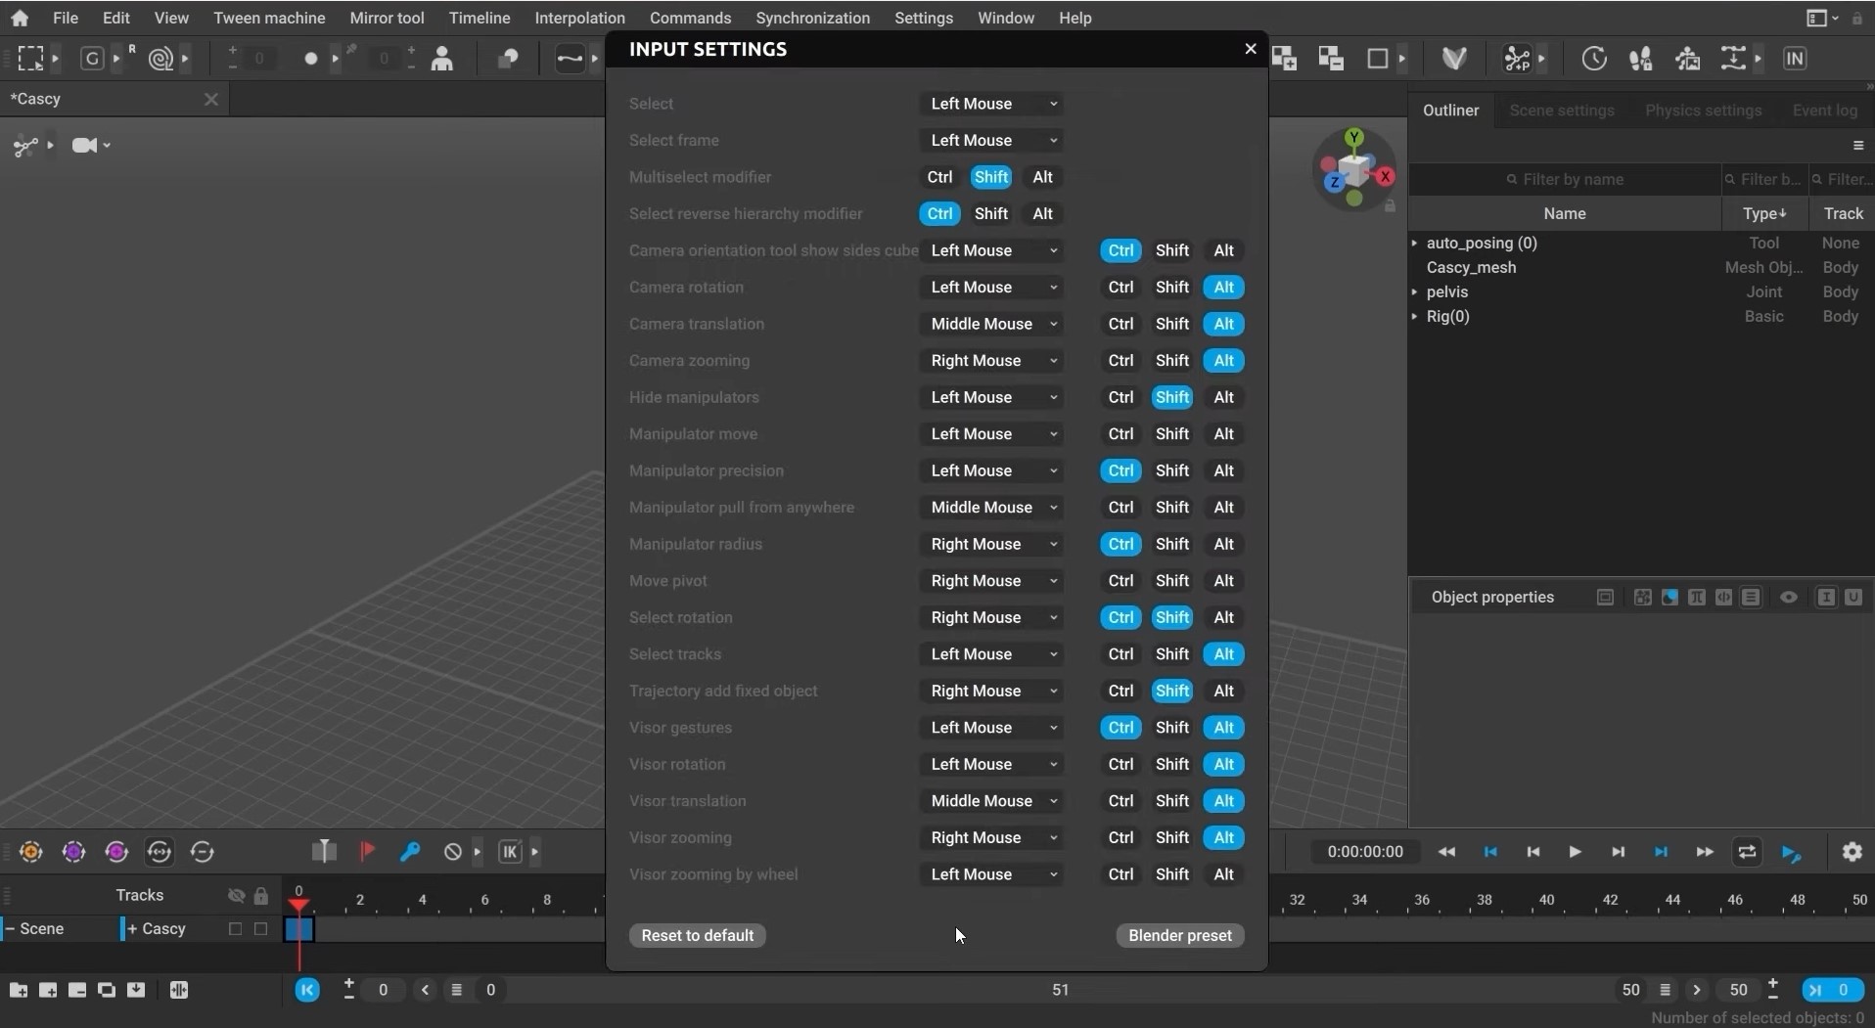Screen dimensions: 1875x1028
Task: Select Cascy_mesh in Outliner
Action: [1471, 267]
